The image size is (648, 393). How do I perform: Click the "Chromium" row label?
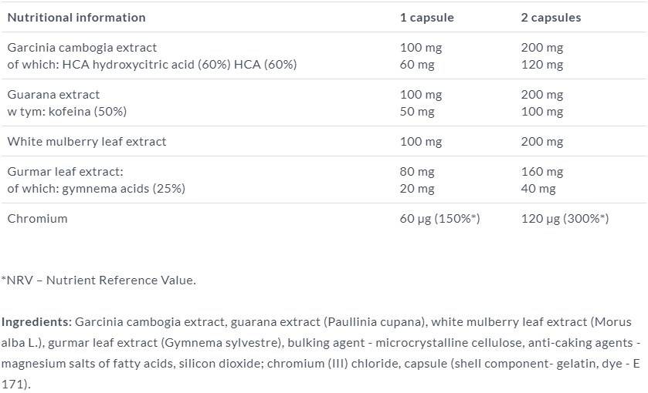(37, 219)
